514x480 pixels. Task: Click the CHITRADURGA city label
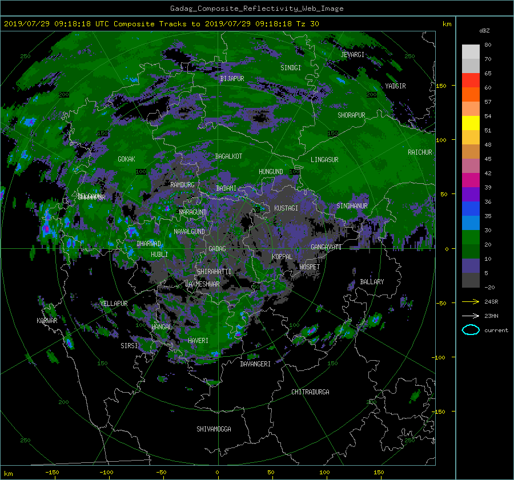point(310,392)
